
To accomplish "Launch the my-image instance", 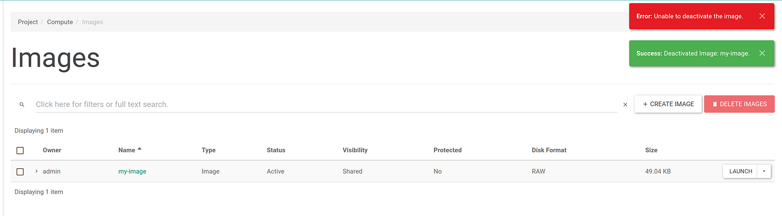I will [740, 172].
